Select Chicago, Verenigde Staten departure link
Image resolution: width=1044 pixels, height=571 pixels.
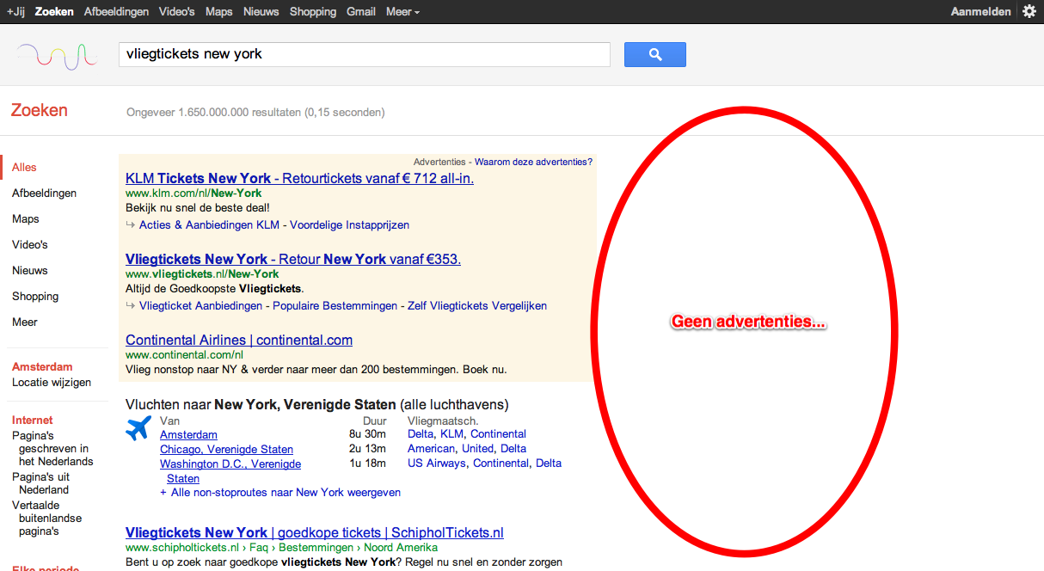(226, 450)
